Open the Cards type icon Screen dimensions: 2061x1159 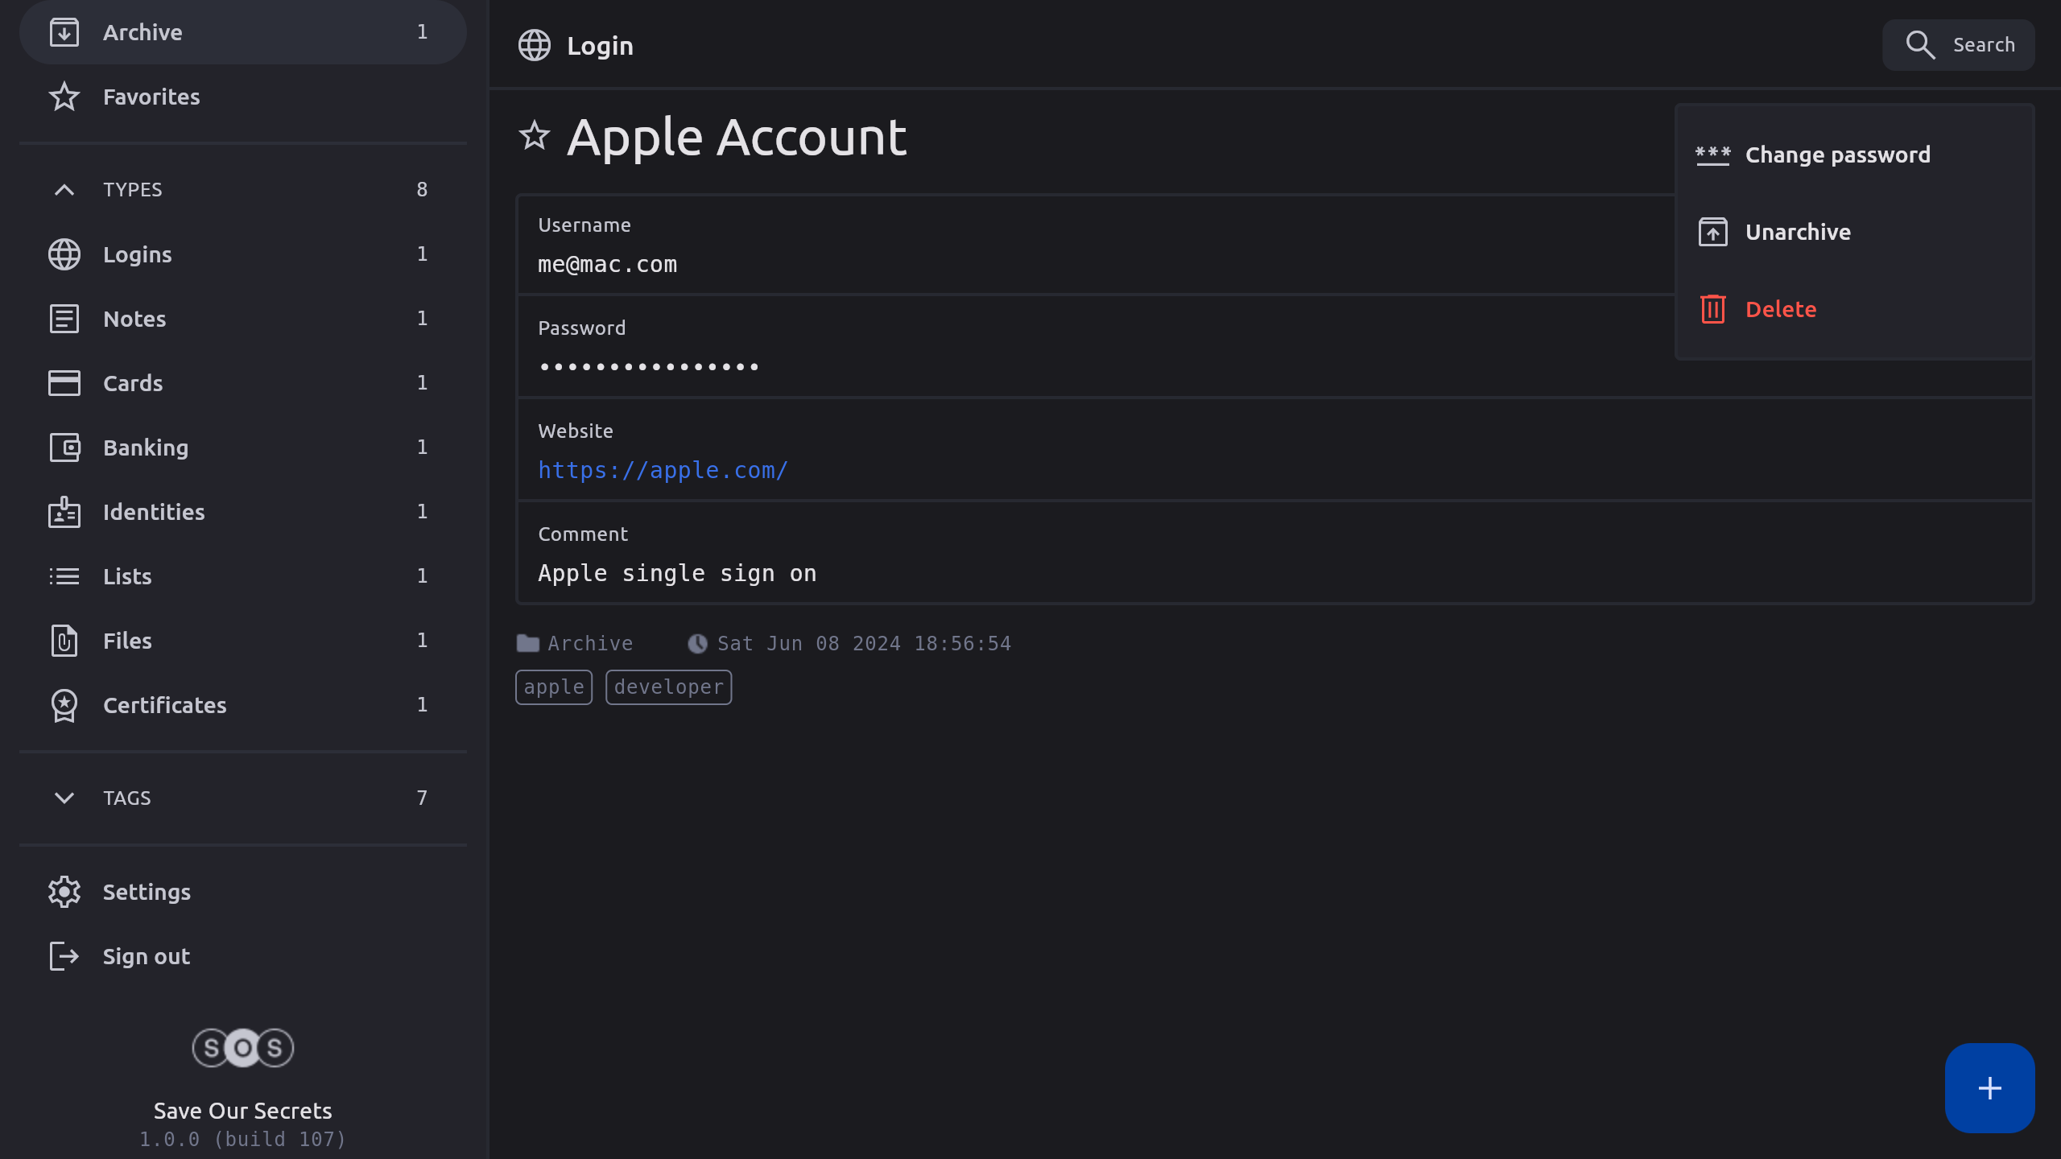pyautogui.click(x=64, y=383)
